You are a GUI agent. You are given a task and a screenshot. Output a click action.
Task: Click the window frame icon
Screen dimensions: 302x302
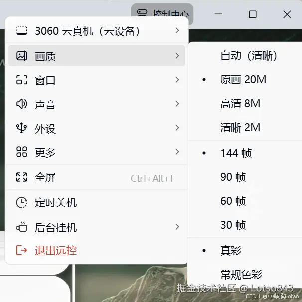(x=22, y=80)
